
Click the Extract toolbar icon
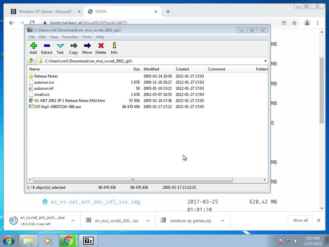point(47,49)
